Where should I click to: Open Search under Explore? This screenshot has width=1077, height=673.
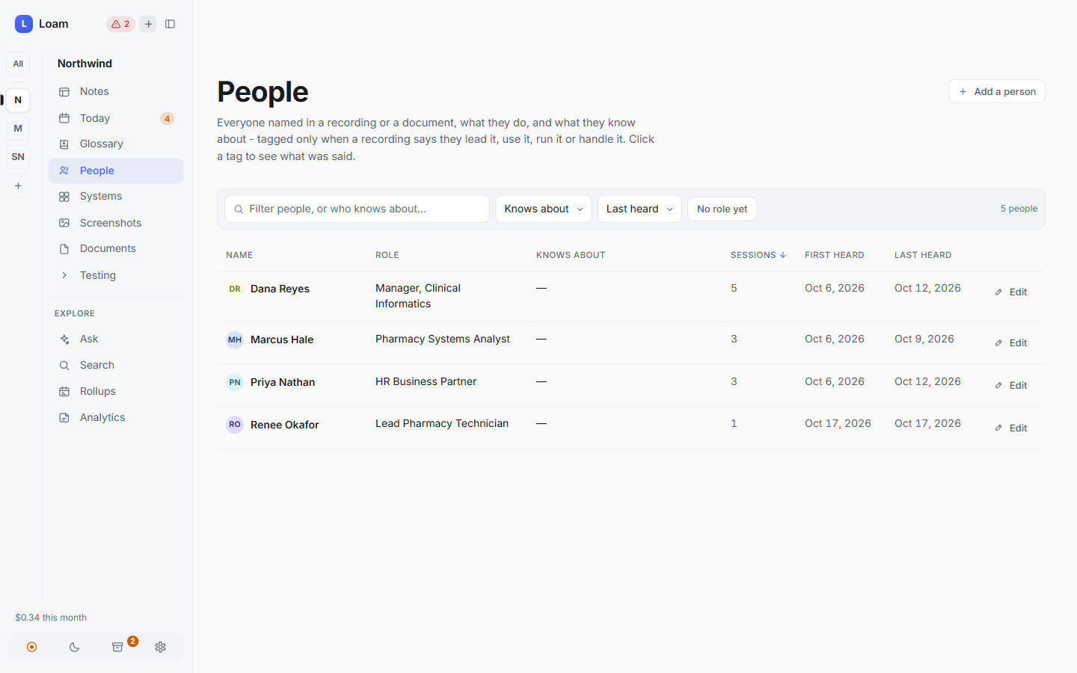[x=116, y=366]
